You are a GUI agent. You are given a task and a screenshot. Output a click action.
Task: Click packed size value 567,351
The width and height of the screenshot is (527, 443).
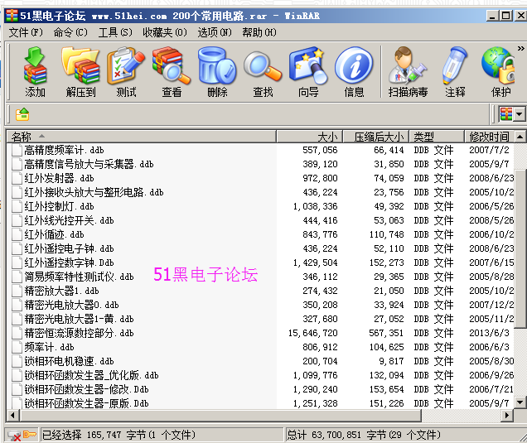[x=386, y=333]
